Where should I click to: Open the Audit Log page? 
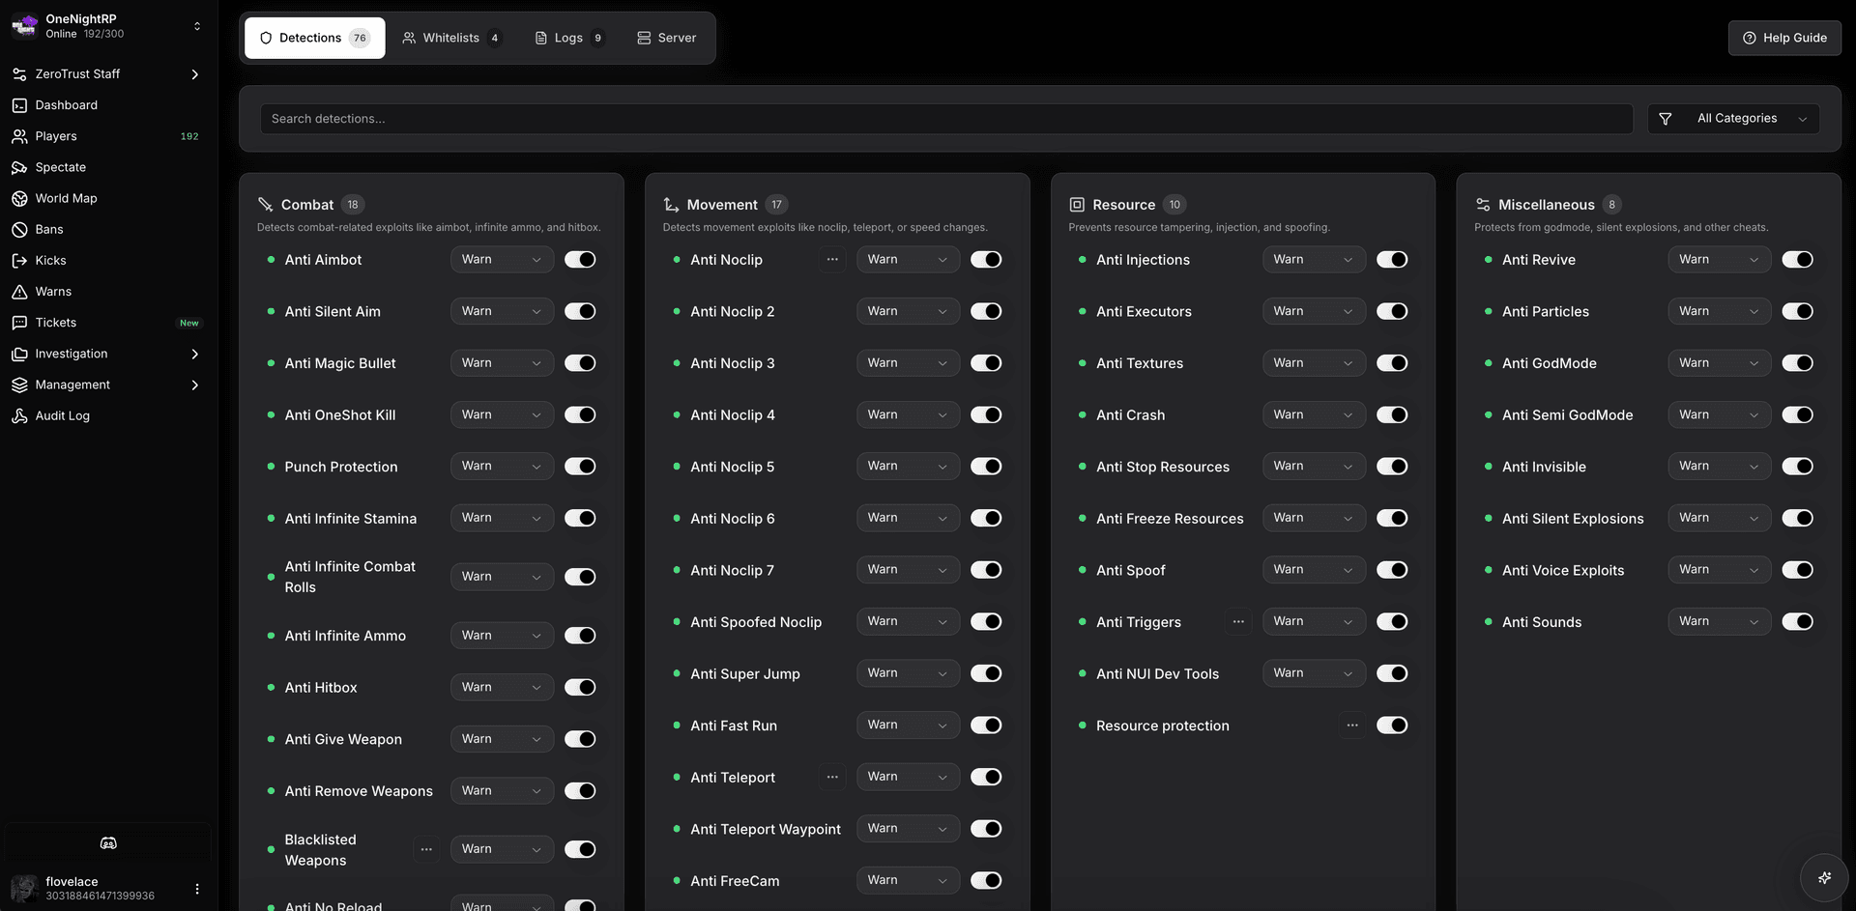tap(106, 415)
